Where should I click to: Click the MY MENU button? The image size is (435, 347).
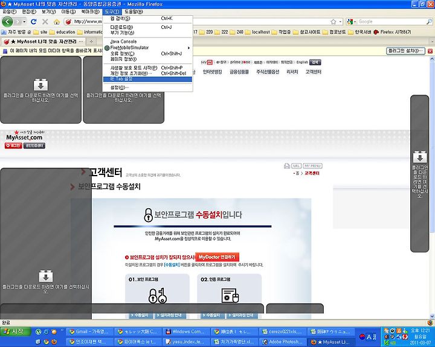[x=313, y=166]
